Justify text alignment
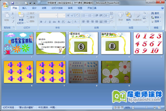Viewport: 166px width, 111px height. pyautogui.click(x=97, y=22)
